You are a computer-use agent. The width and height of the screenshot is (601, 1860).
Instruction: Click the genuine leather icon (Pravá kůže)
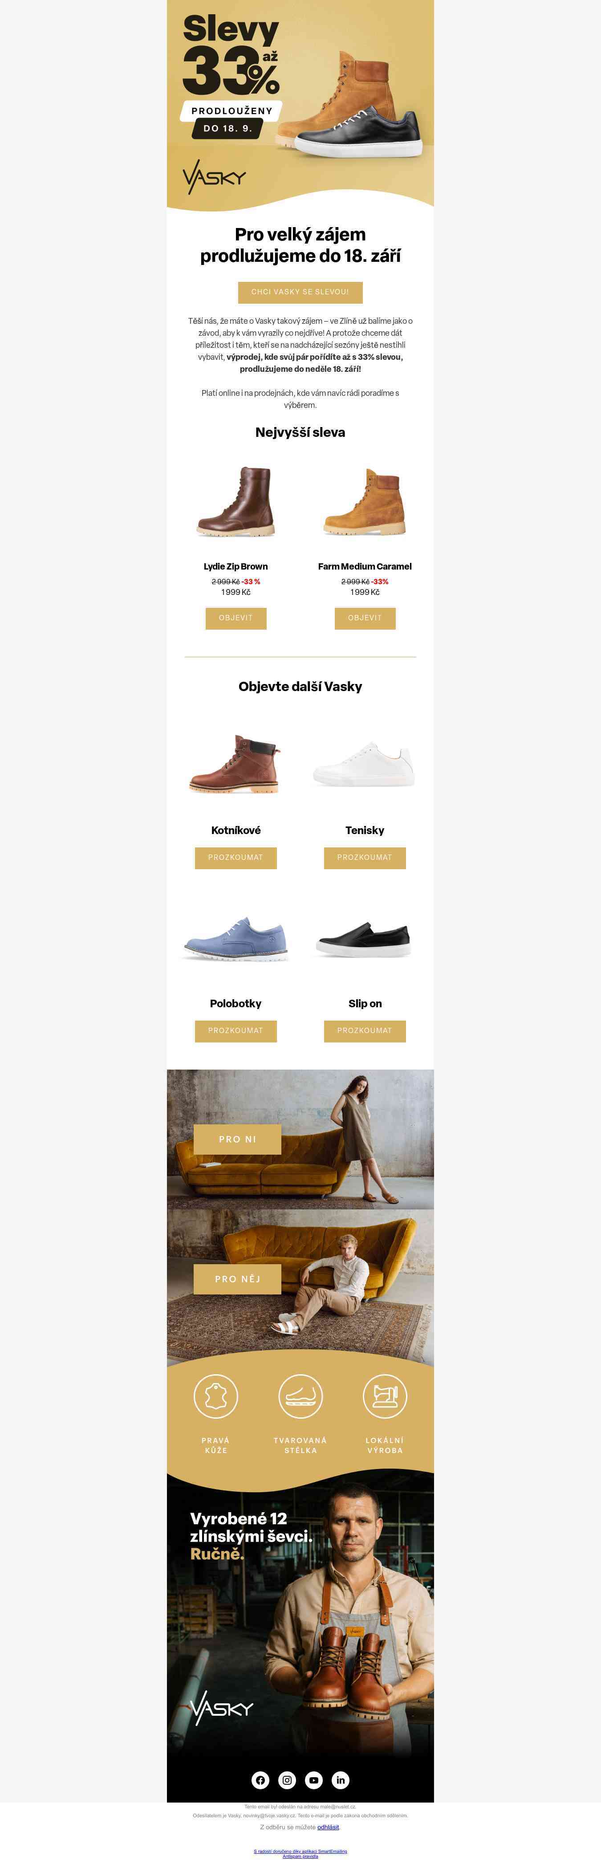[x=216, y=1396]
